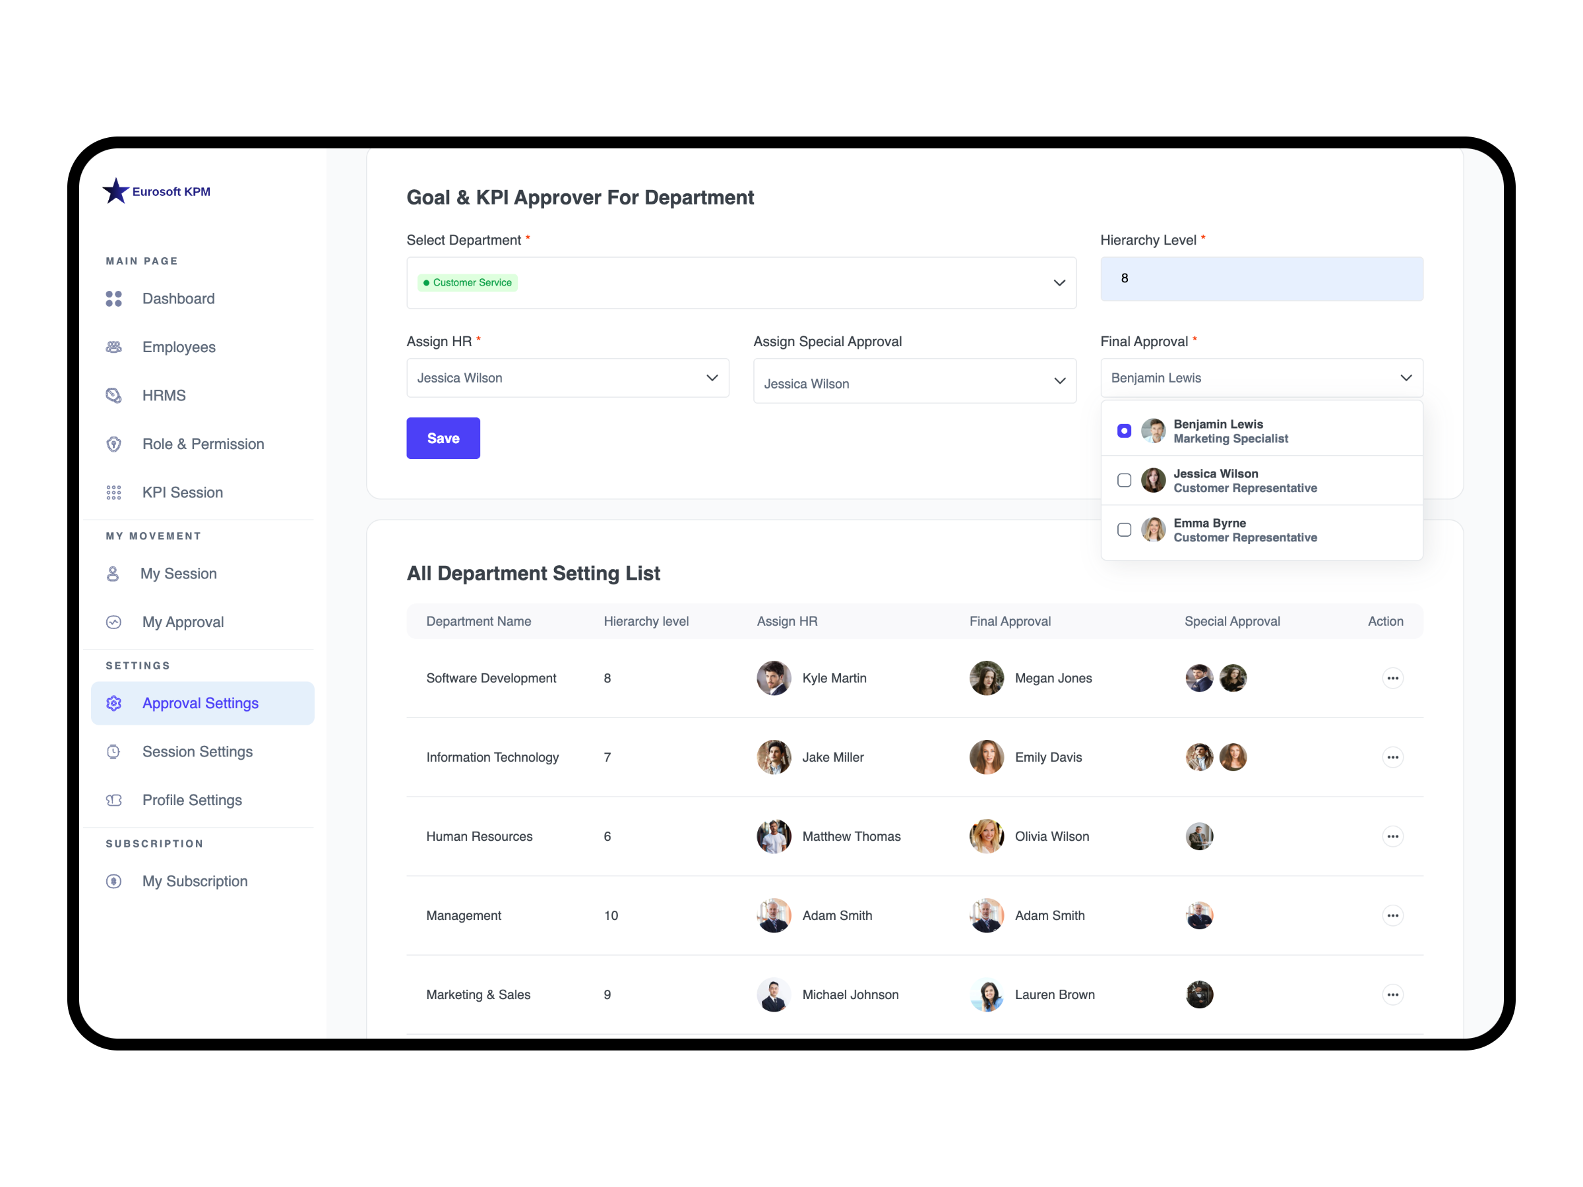
Task: Open action menu for Software Development row
Action: pos(1392,679)
